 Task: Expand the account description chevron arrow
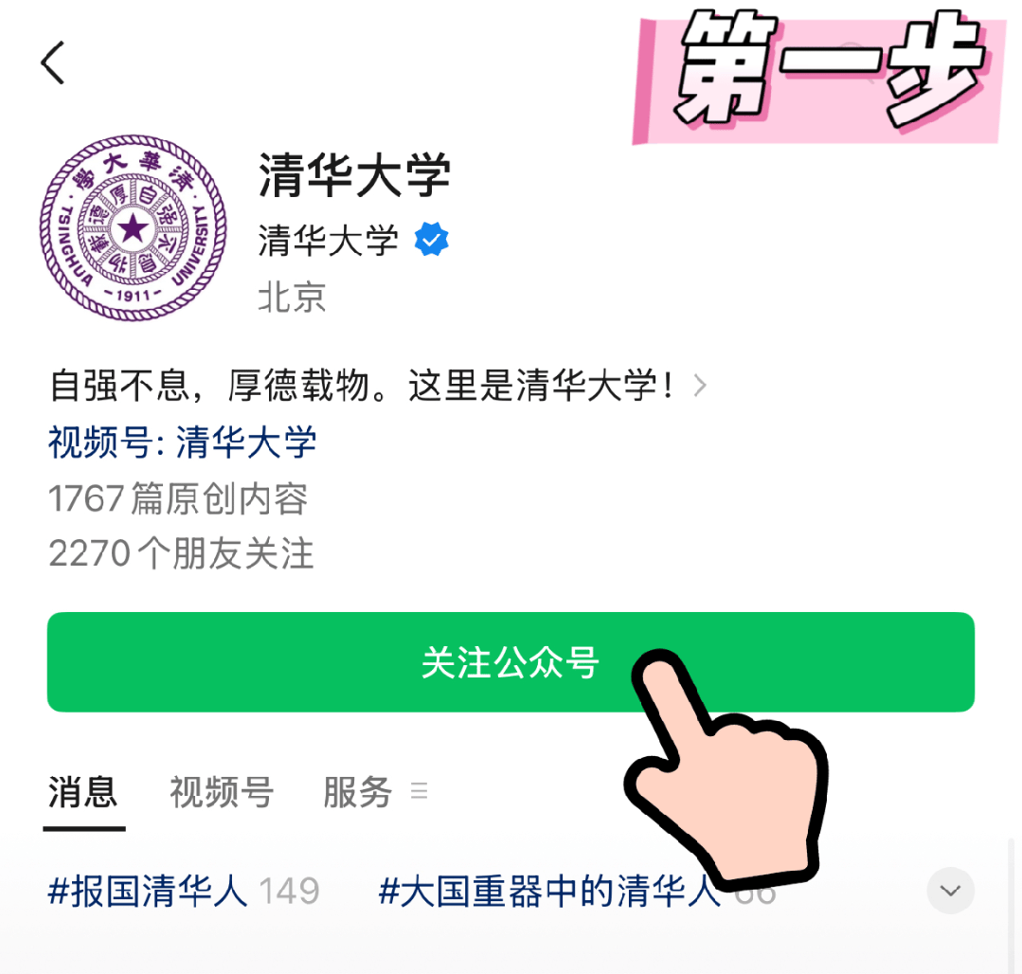(x=700, y=386)
